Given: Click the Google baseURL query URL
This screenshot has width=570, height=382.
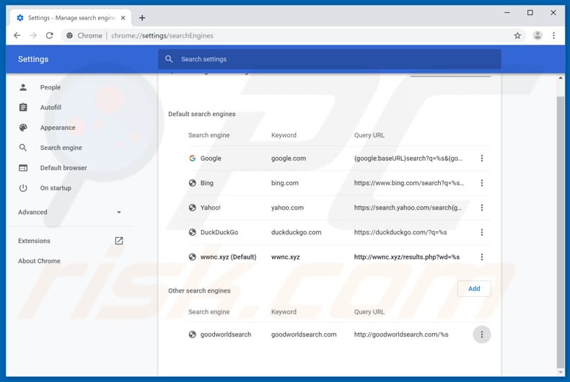Looking at the screenshot, I should point(408,159).
